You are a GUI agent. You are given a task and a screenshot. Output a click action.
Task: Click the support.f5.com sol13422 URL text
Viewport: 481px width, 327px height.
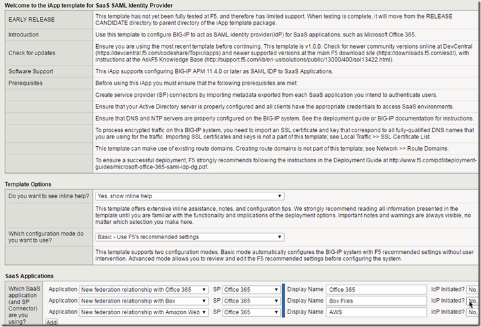pos(298,60)
